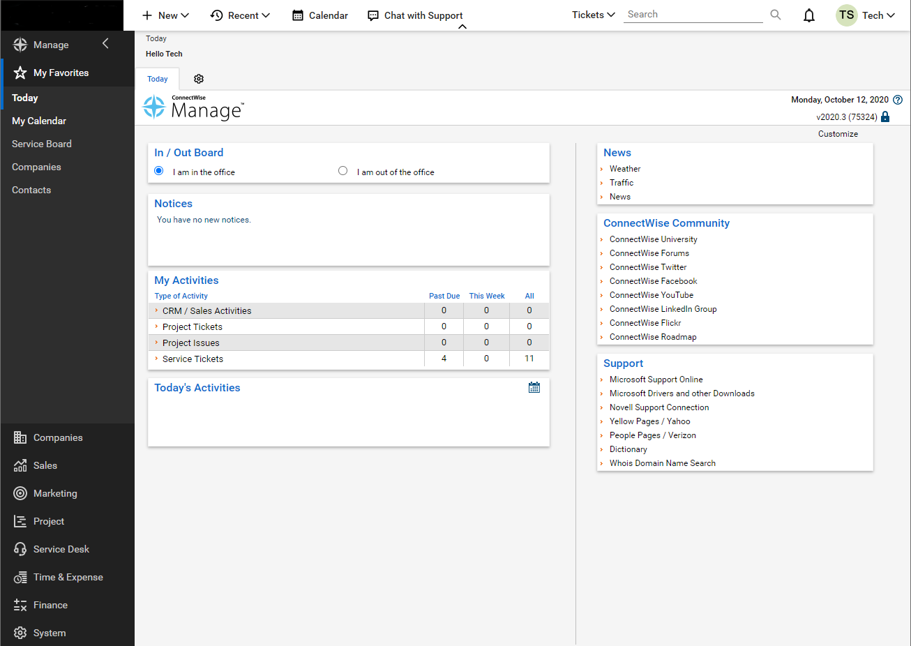
Task: Click the Recent history clock icon
Action: (x=217, y=15)
